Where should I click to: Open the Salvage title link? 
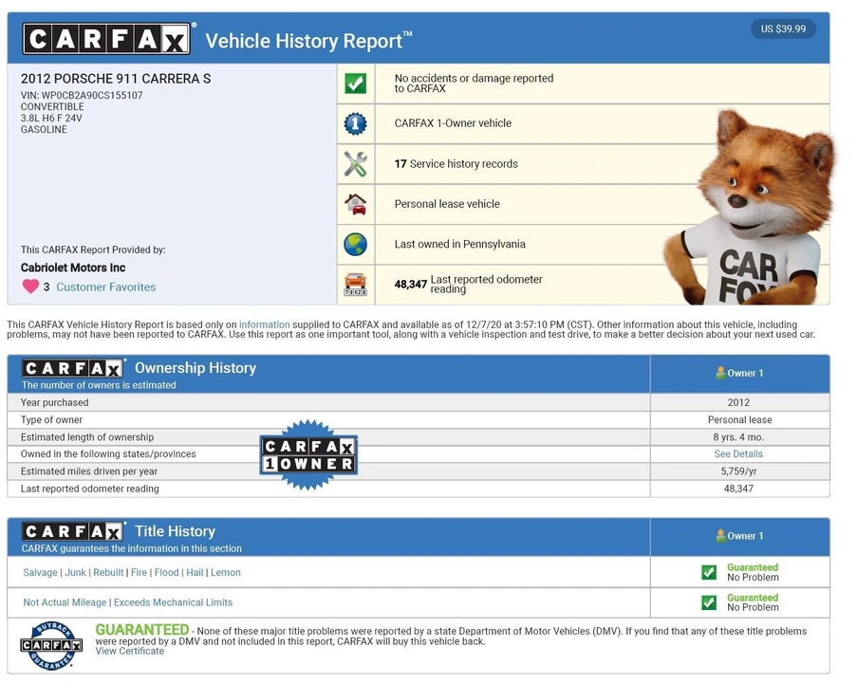point(40,572)
